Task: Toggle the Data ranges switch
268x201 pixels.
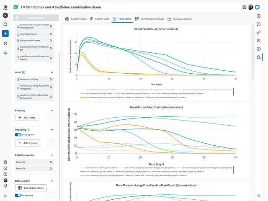Action: pos(18,195)
